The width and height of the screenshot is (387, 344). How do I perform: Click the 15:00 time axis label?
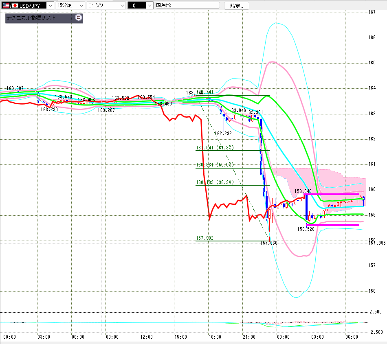pyautogui.click(x=180, y=337)
